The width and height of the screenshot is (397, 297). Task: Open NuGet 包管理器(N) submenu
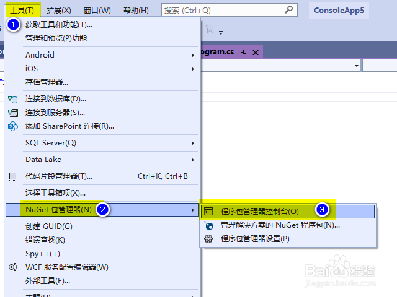click(x=102, y=210)
